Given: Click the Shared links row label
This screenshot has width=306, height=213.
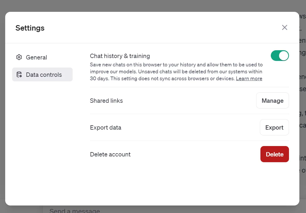Looking at the screenshot, I should click(x=106, y=101).
